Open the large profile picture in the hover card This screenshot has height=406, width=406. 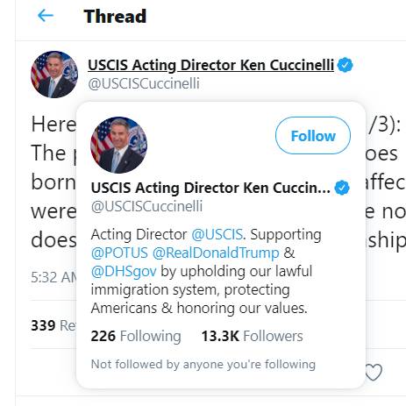pos(119,145)
